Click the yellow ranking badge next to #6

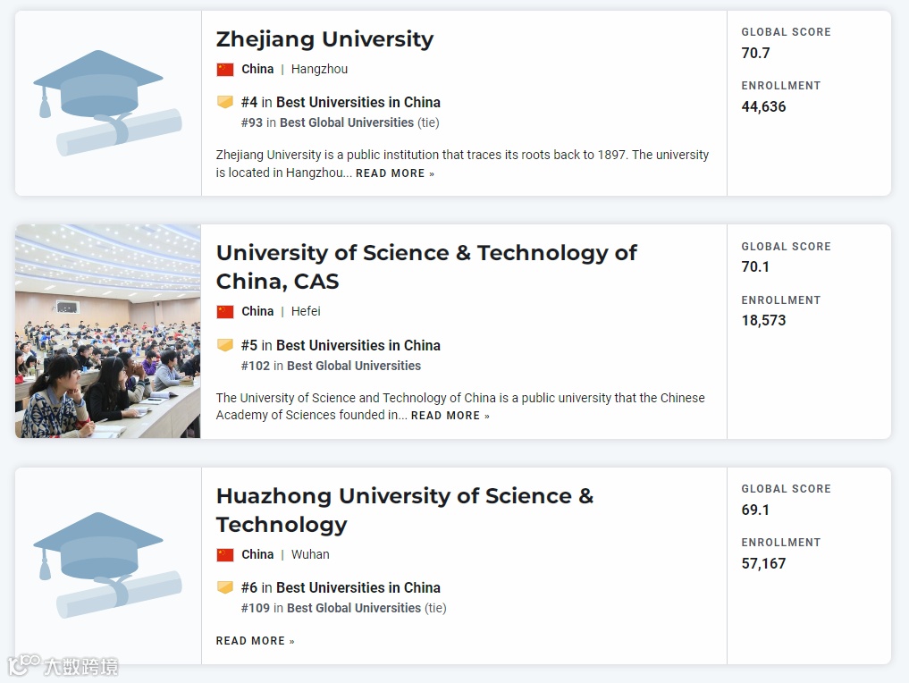pyautogui.click(x=225, y=587)
